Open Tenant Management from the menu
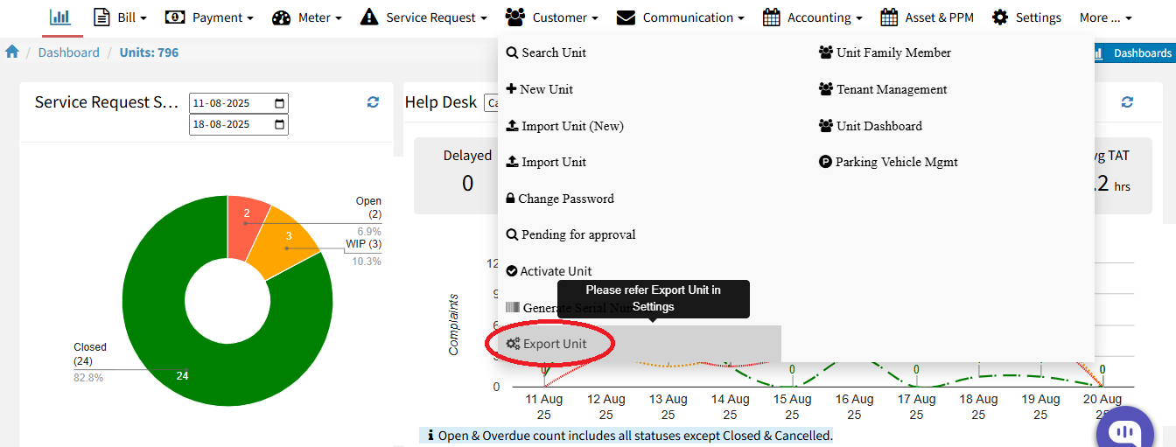The width and height of the screenshot is (1176, 447). pyautogui.click(x=884, y=89)
